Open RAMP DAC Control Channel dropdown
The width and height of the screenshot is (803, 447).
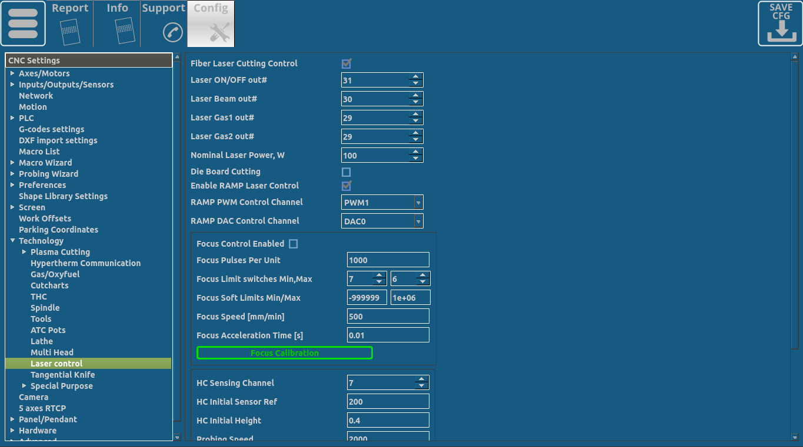point(418,221)
